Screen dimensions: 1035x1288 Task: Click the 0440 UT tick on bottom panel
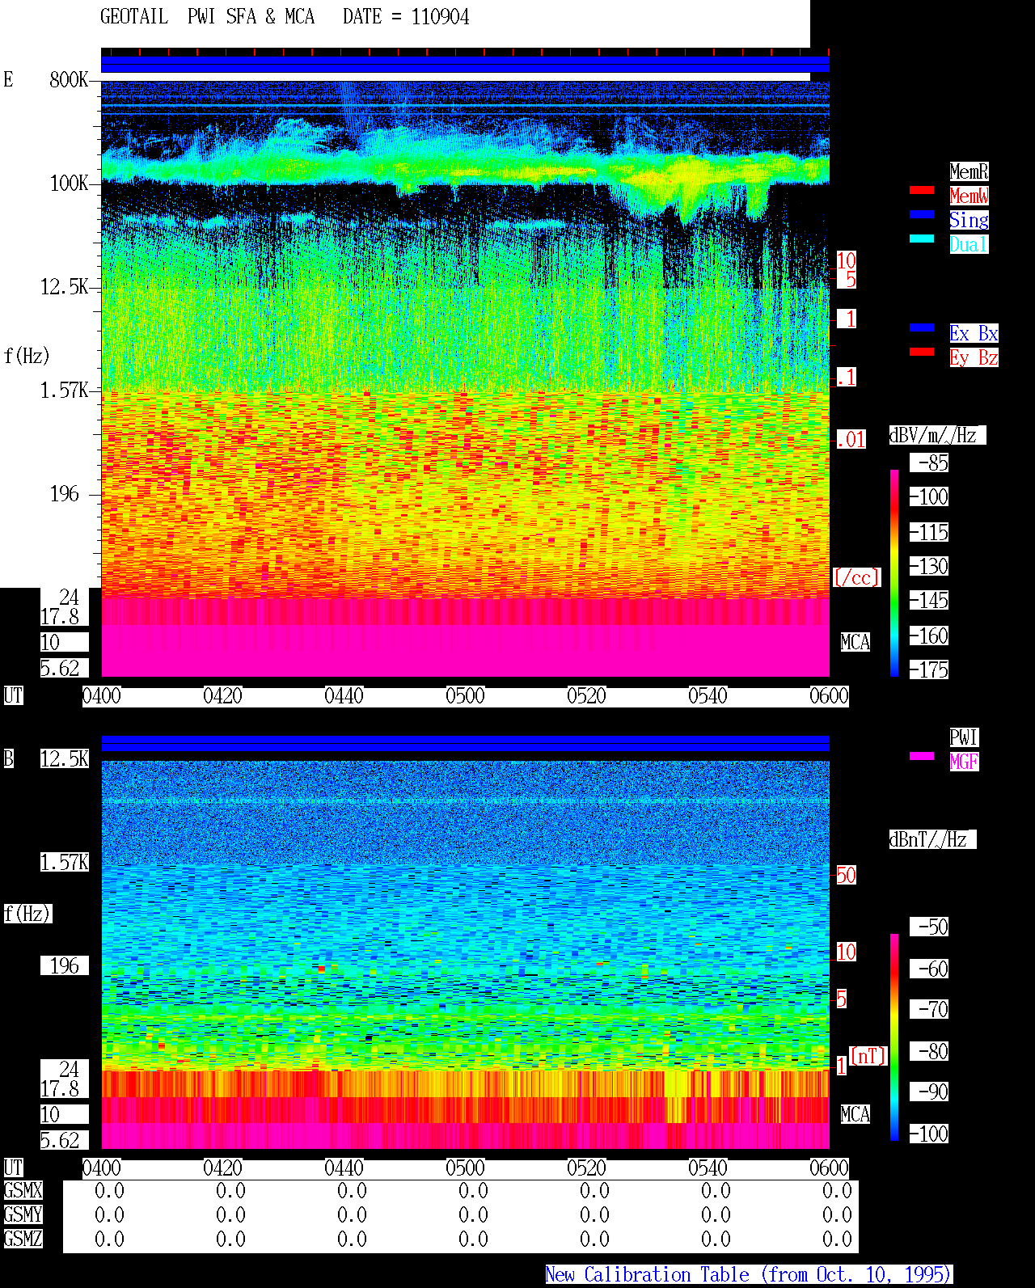(x=344, y=1168)
